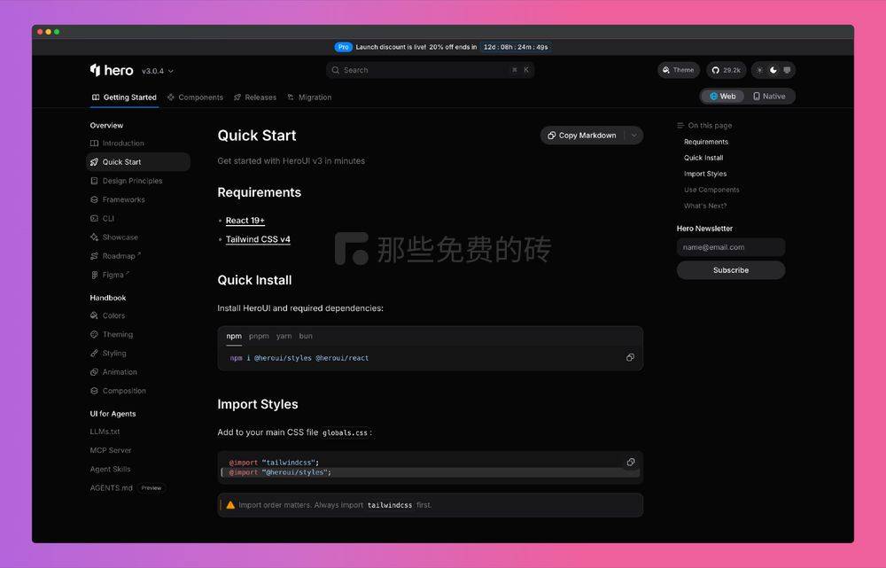This screenshot has height=568, width=886.
Task: Copy the npm install command
Action: (x=630, y=358)
